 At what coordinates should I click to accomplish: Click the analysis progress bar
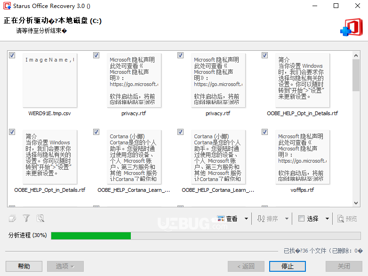tap(206, 236)
